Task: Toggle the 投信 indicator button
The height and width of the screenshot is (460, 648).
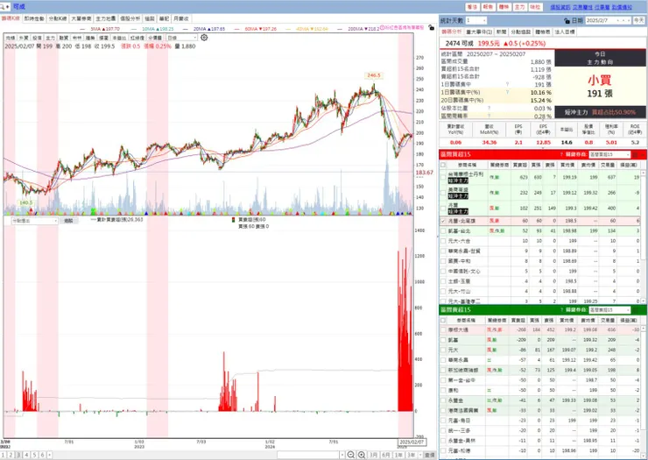Action: [37, 38]
